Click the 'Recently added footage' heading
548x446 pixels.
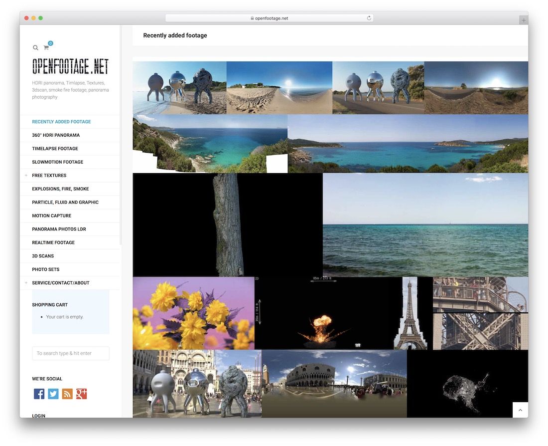coord(175,35)
